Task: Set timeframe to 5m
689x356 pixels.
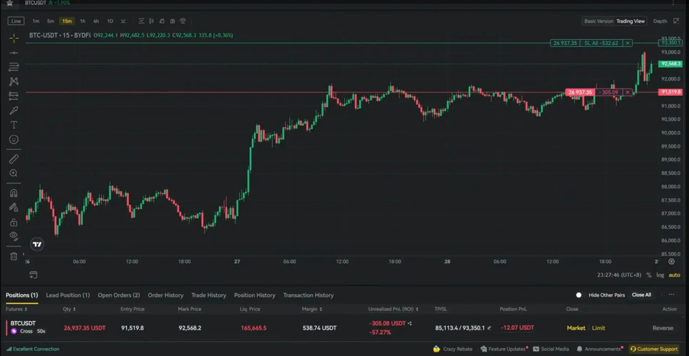Action: pyautogui.click(x=51, y=21)
